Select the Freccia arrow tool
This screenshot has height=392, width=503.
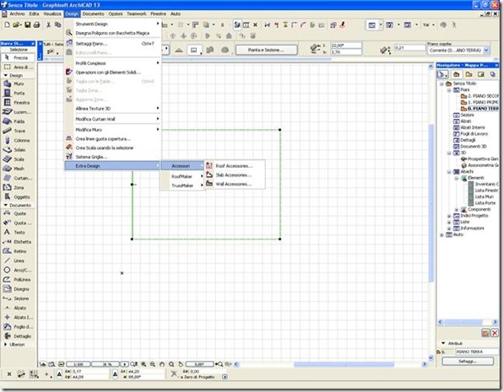(18, 57)
